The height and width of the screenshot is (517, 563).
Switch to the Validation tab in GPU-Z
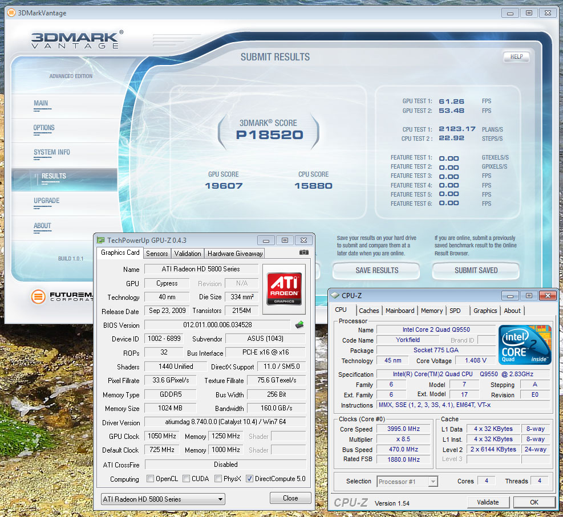coord(188,253)
